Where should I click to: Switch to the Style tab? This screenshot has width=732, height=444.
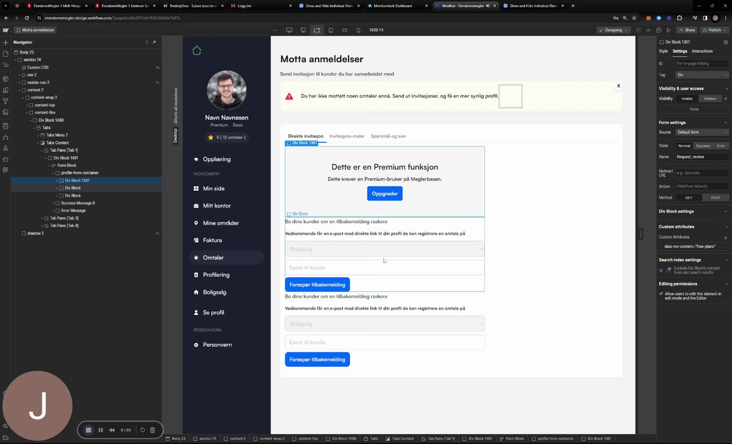pyautogui.click(x=663, y=51)
